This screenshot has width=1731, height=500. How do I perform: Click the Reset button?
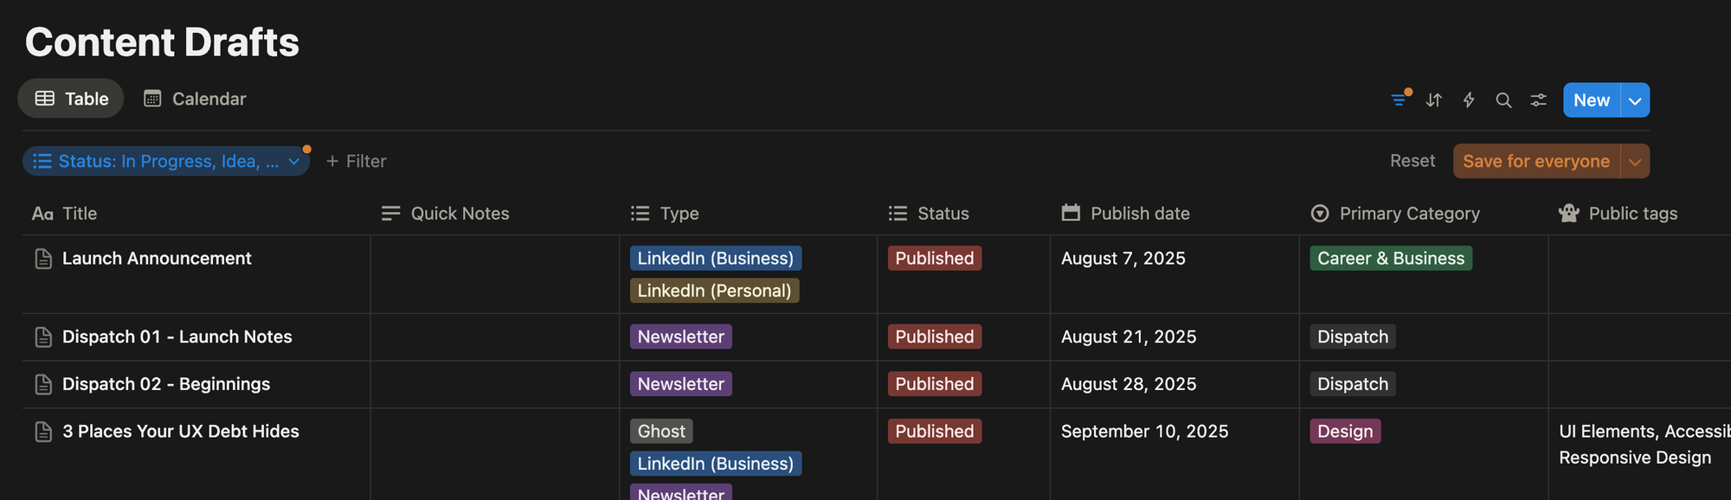pyautogui.click(x=1412, y=161)
